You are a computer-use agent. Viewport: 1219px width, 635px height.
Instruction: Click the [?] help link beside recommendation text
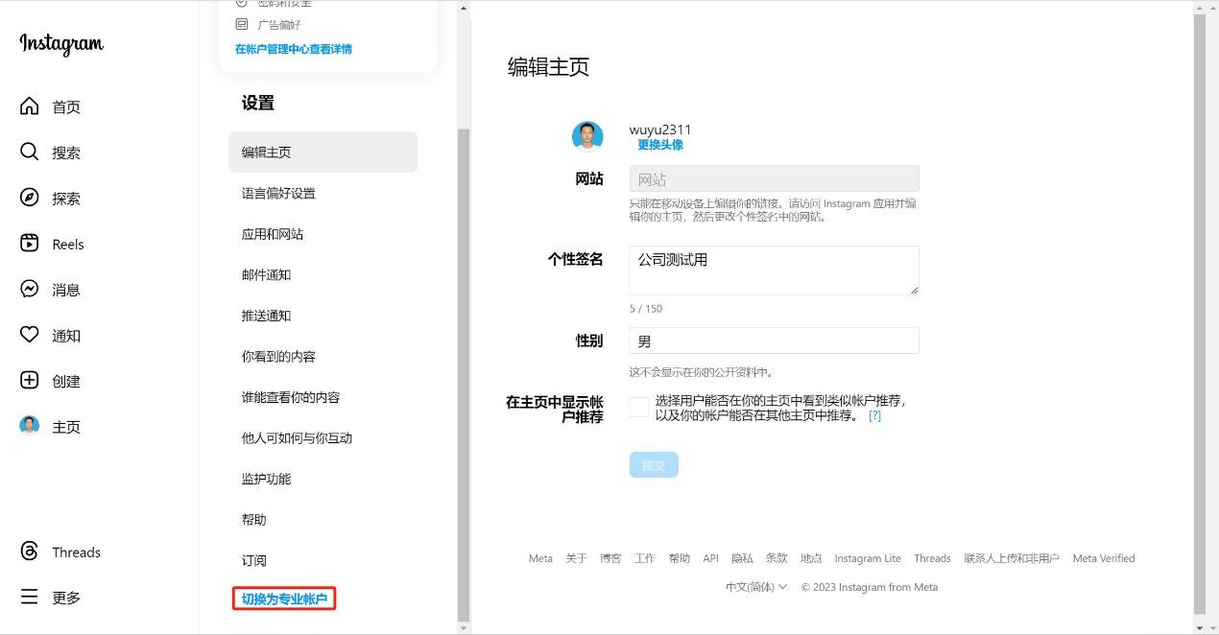point(874,416)
